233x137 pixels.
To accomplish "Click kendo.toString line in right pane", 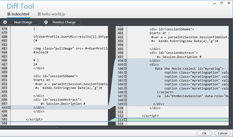I will 185,41.
